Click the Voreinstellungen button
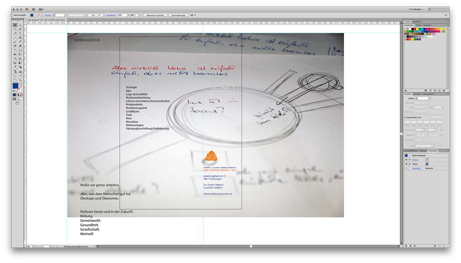 (178, 15)
